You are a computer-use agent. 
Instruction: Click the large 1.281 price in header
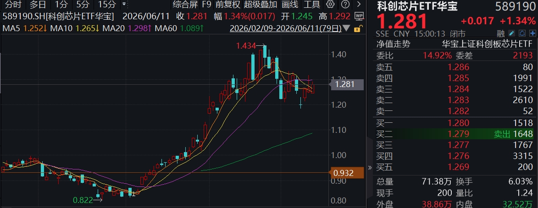tap(403, 21)
